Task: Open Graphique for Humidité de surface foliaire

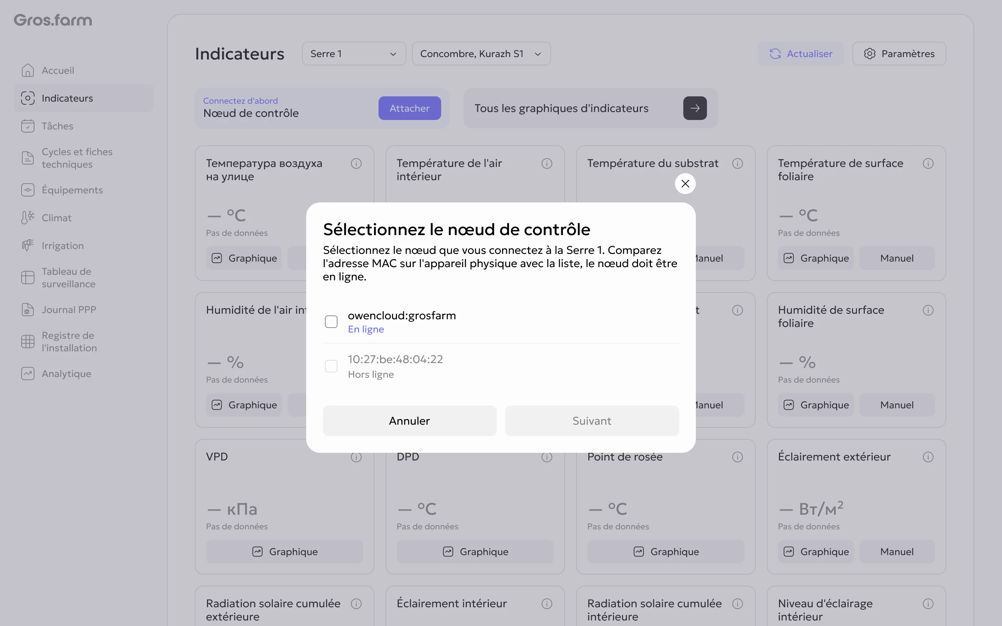Action: click(x=816, y=405)
